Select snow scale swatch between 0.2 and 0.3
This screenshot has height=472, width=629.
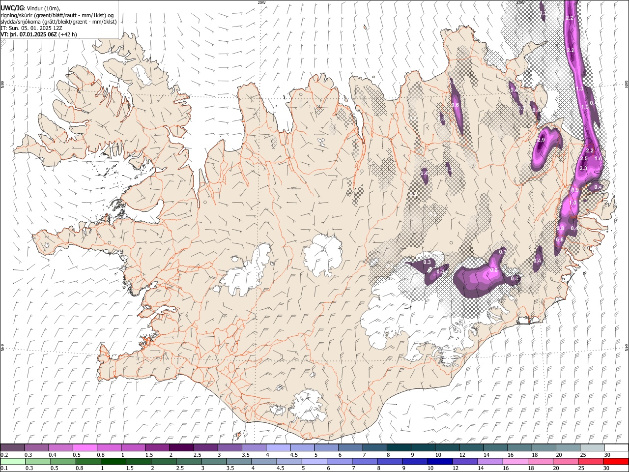pos(12,448)
